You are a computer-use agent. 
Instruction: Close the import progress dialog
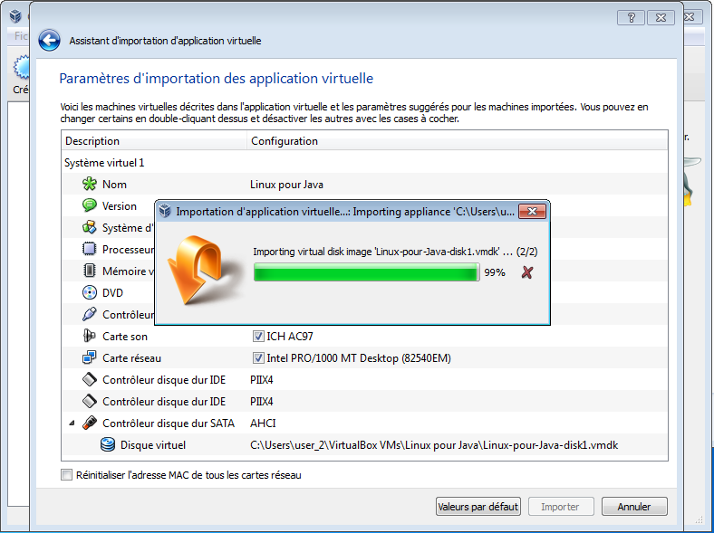click(532, 212)
